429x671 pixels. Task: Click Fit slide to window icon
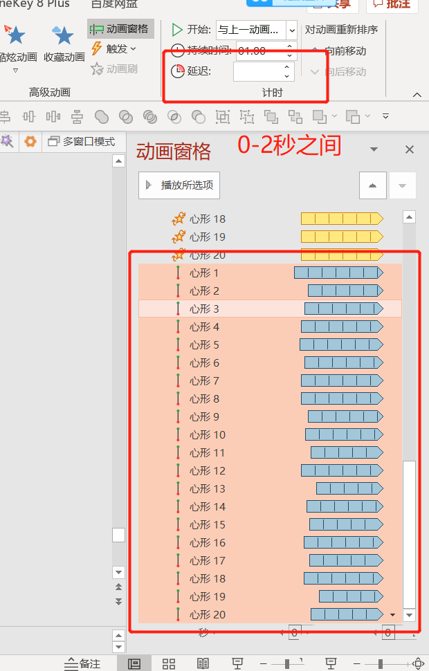click(419, 663)
